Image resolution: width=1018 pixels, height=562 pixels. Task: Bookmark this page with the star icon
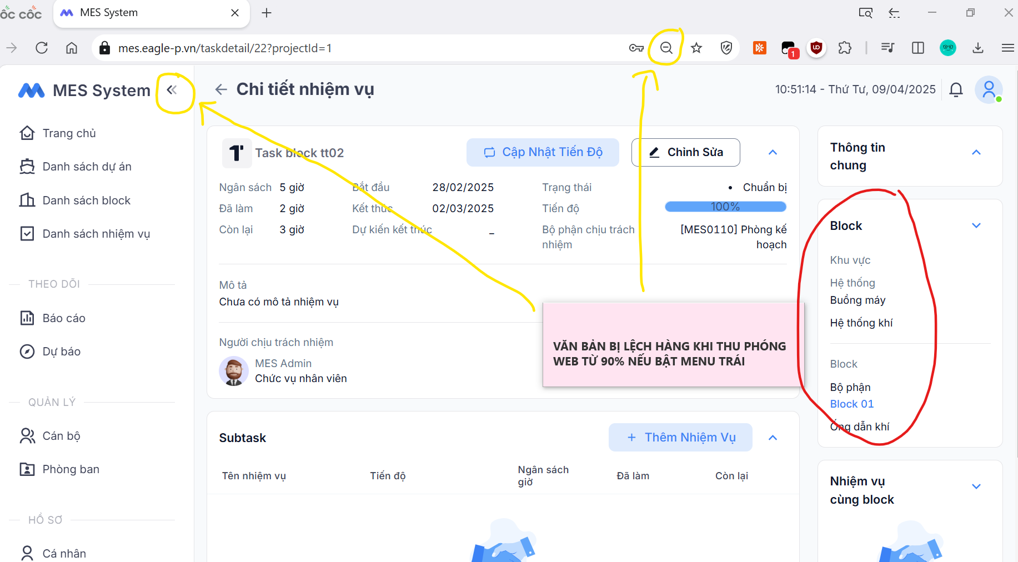696,48
